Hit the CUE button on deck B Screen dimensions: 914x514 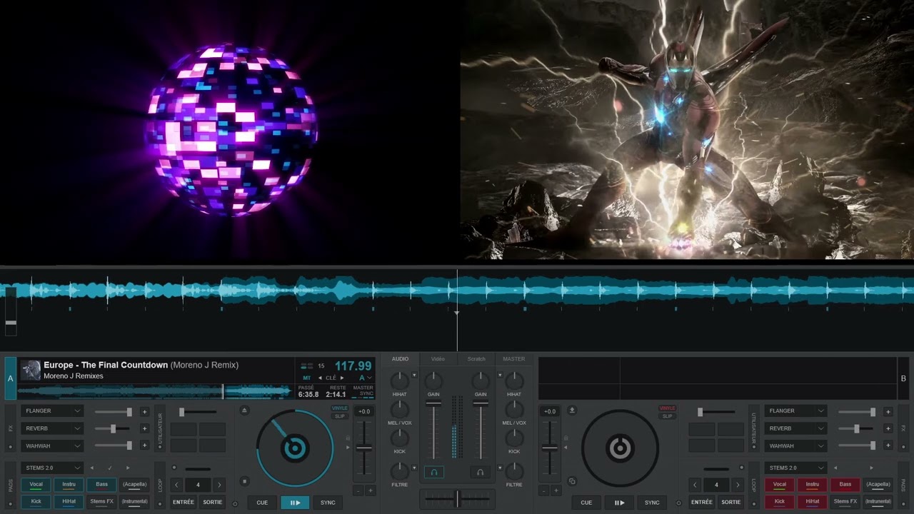click(586, 503)
